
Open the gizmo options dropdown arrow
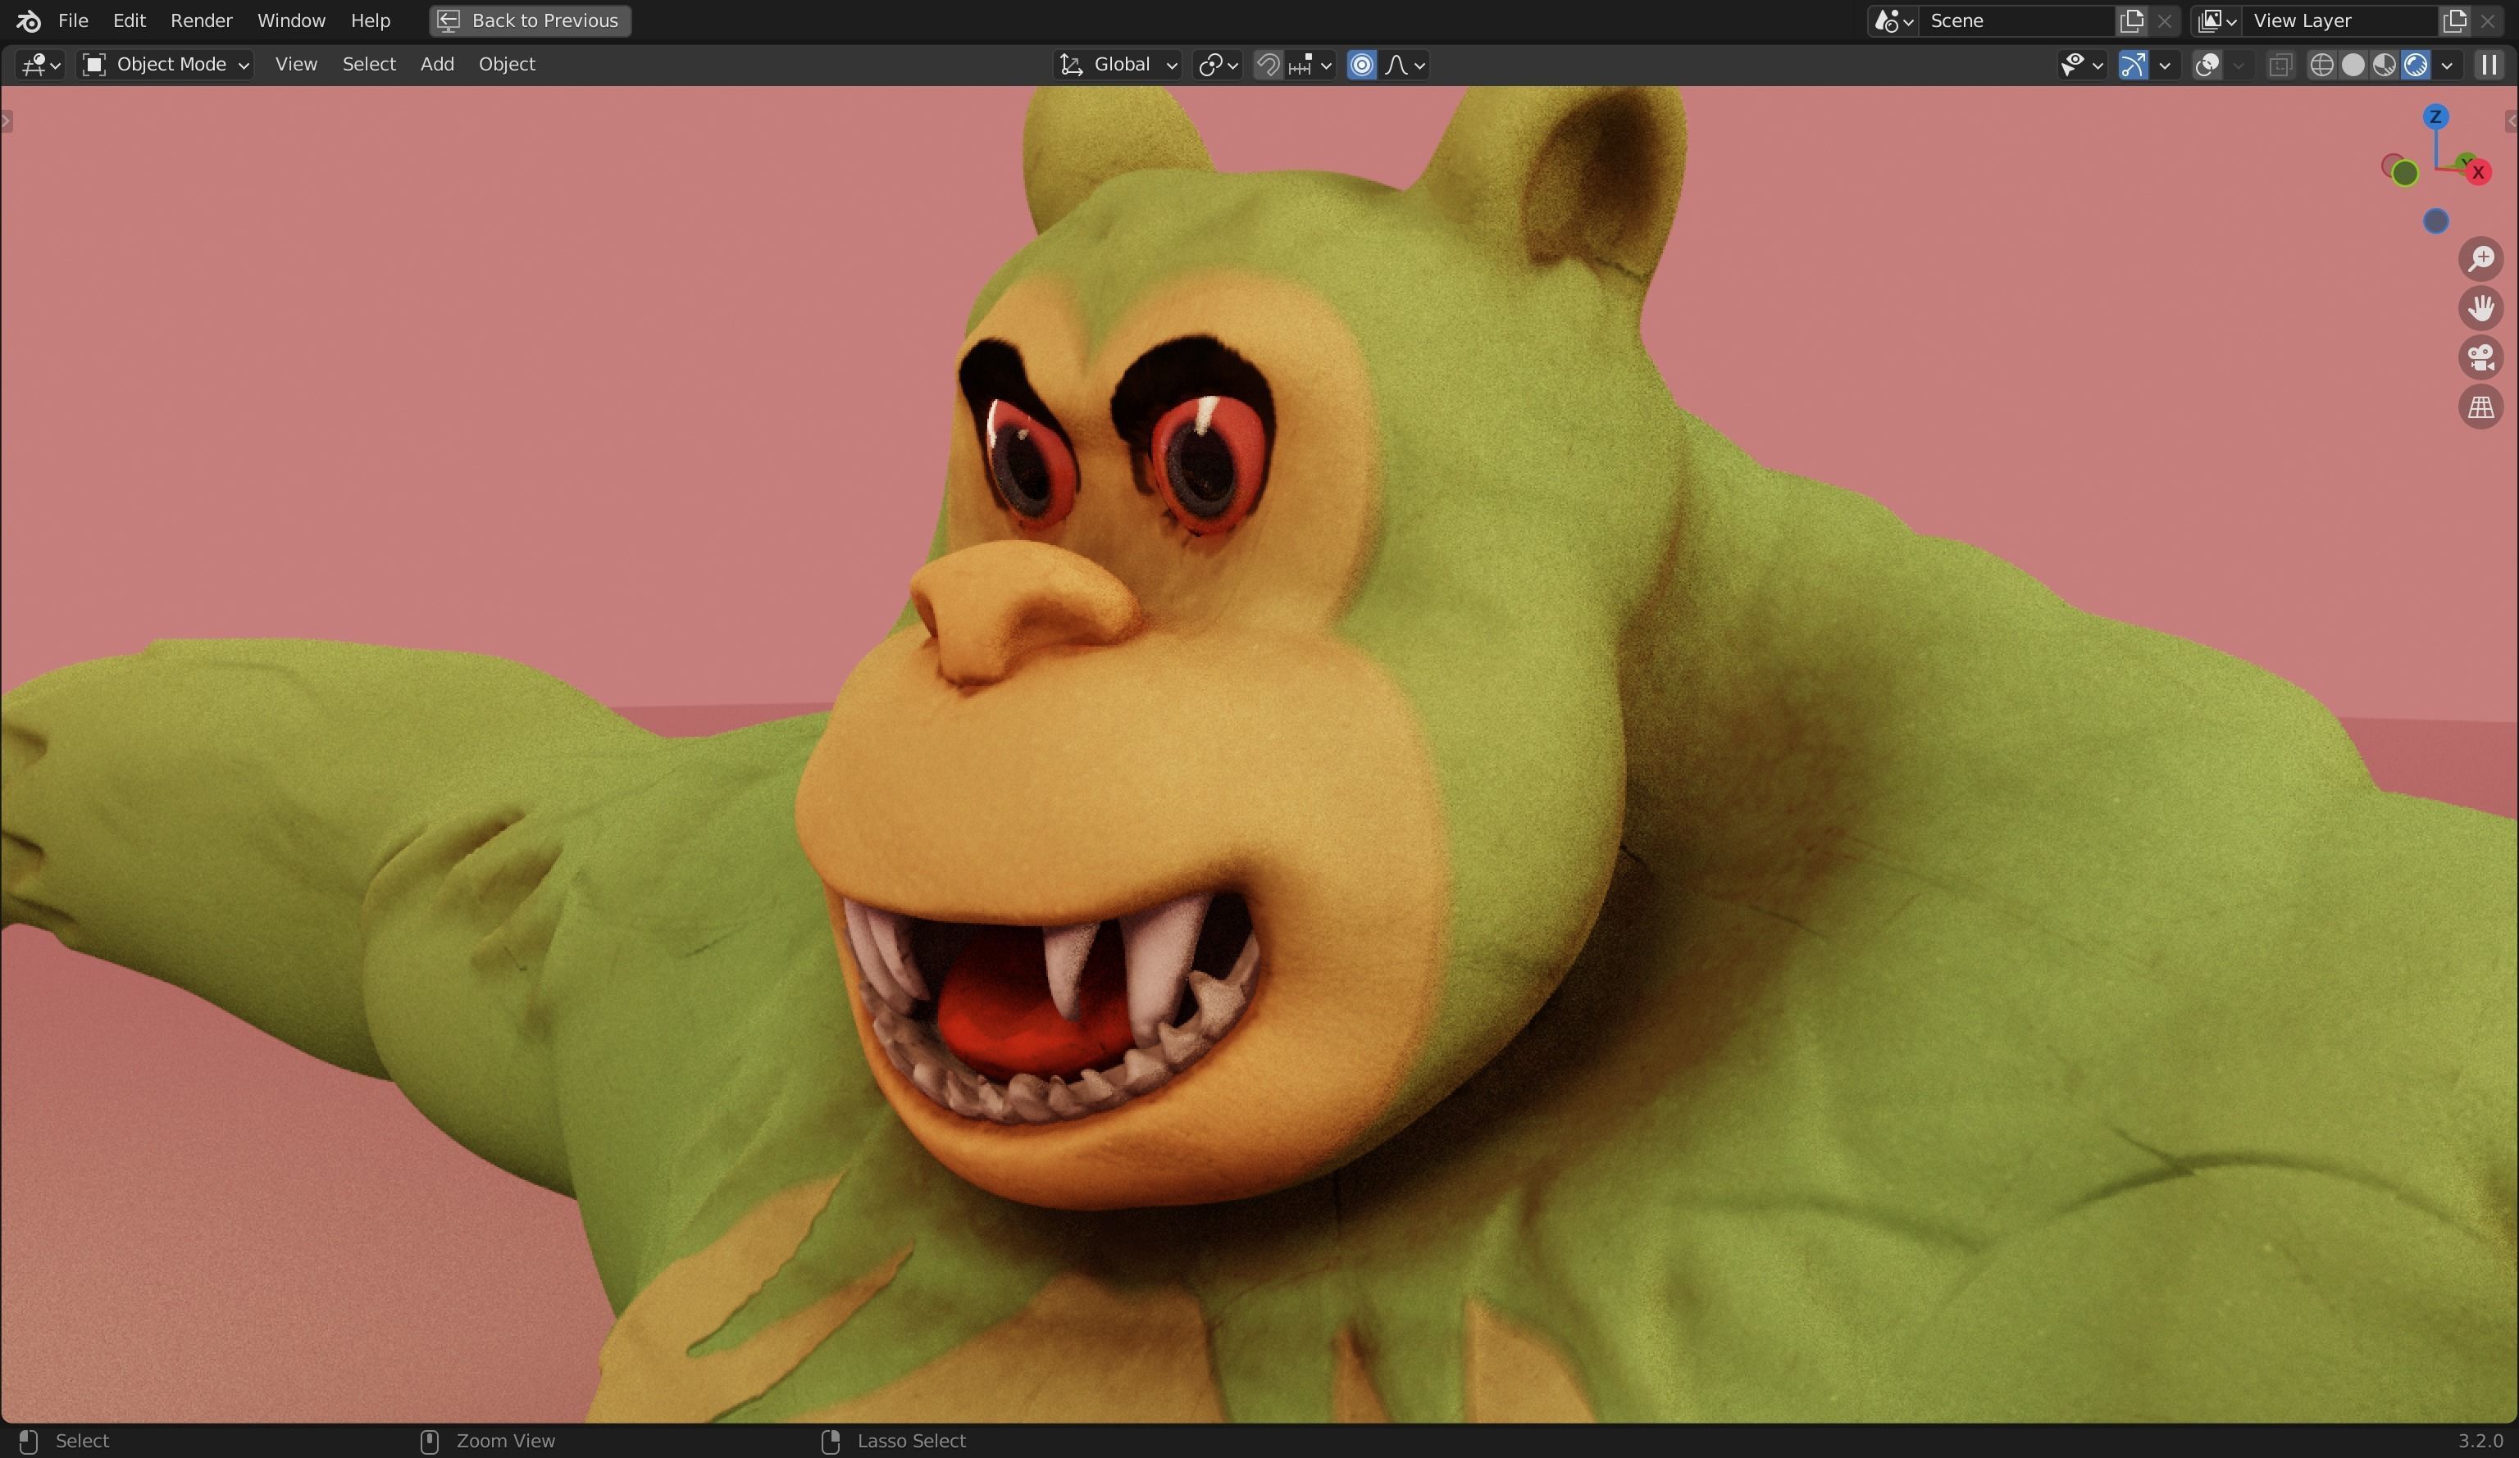[2165, 65]
